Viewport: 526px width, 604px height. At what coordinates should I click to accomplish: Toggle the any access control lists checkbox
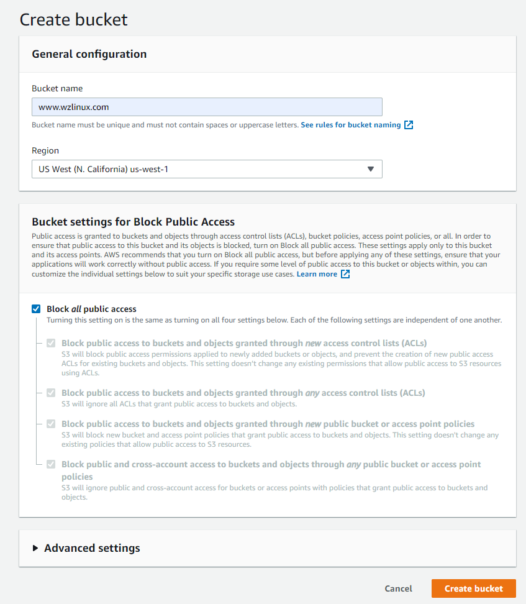(x=51, y=393)
